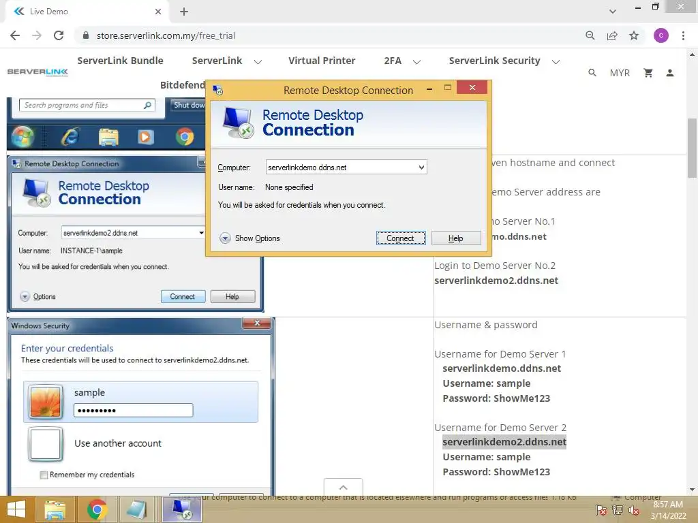Click the page vertical scrollbar thumb

[691, 148]
